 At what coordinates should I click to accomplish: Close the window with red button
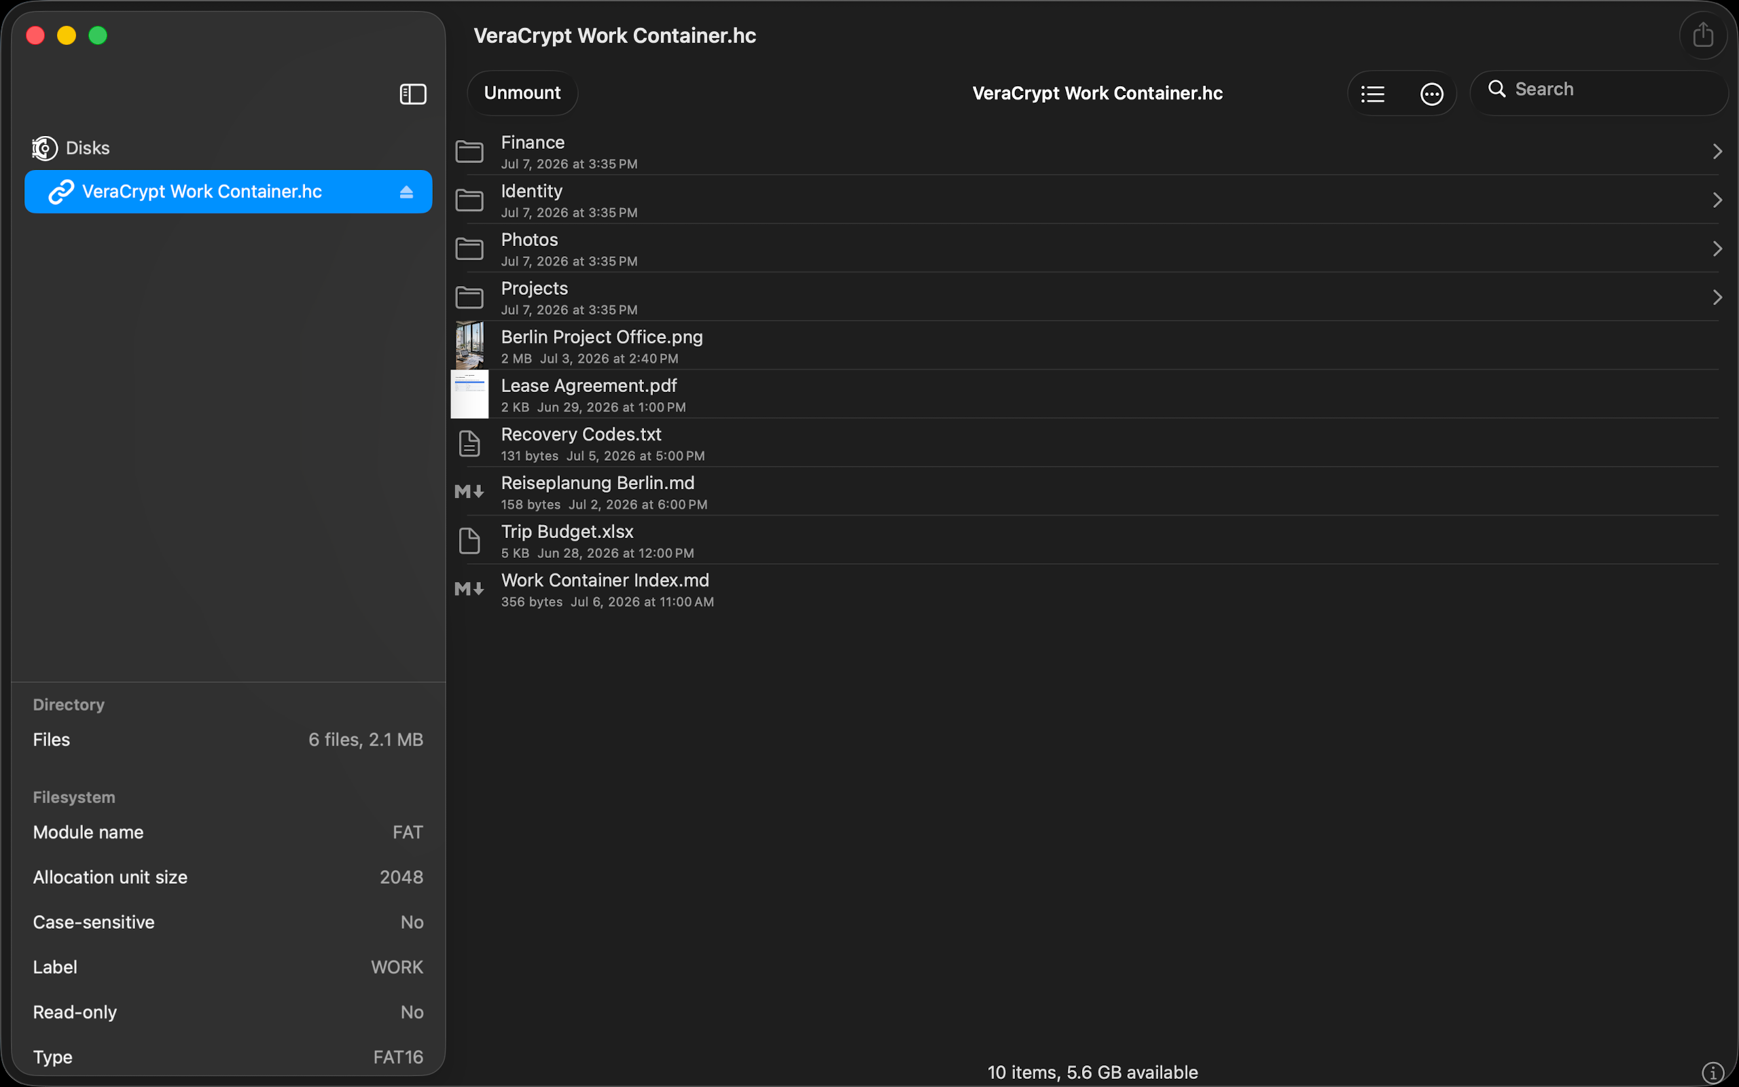[x=35, y=35]
